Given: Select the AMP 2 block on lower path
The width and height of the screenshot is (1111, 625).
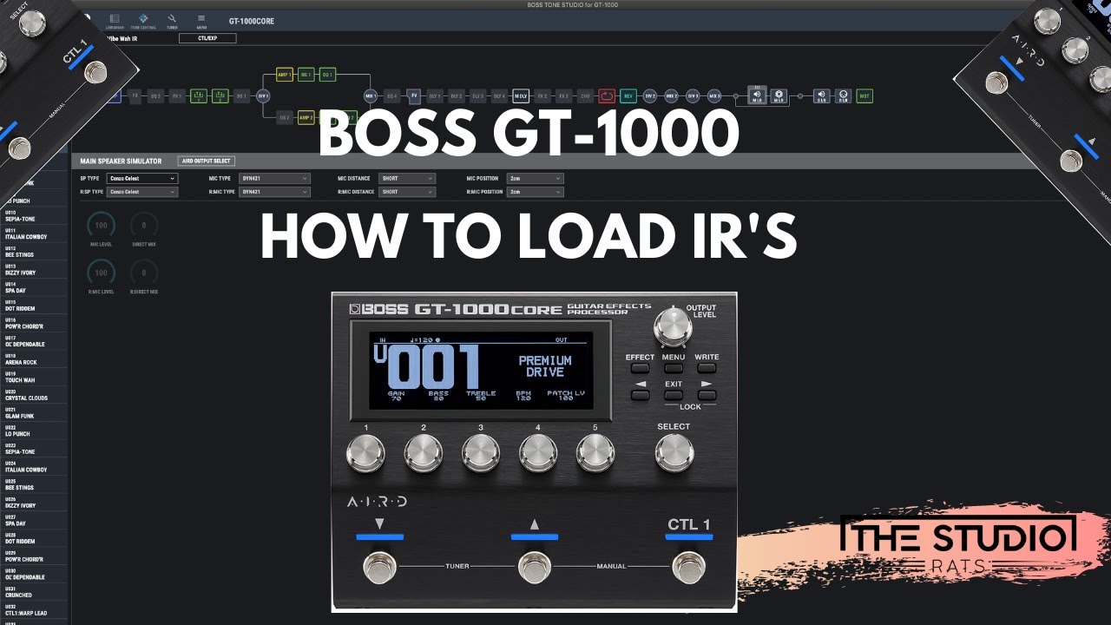Looking at the screenshot, I should point(306,116).
